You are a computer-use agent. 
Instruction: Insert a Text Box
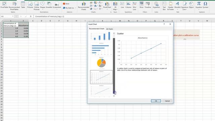click(x=164, y=6)
